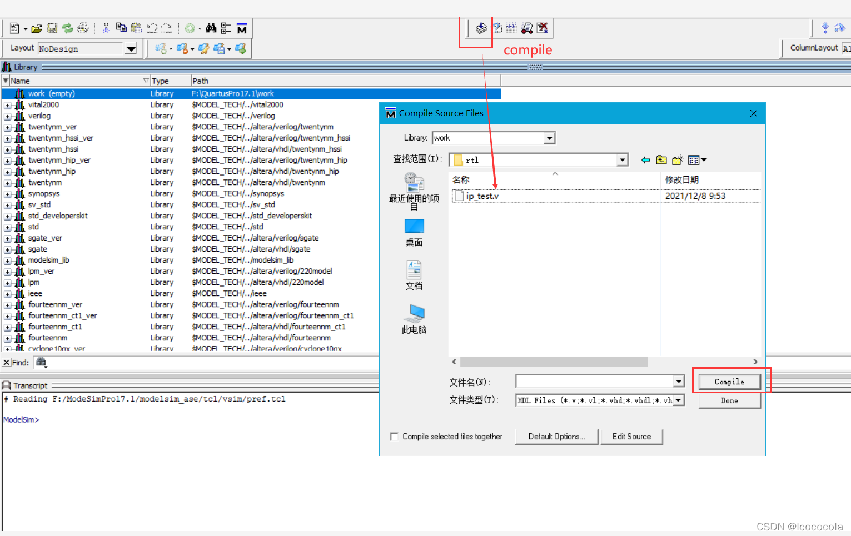The height and width of the screenshot is (536, 851).
Task: Expand the verilog library node
Action: pyautogui.click(x=7, y=116)
